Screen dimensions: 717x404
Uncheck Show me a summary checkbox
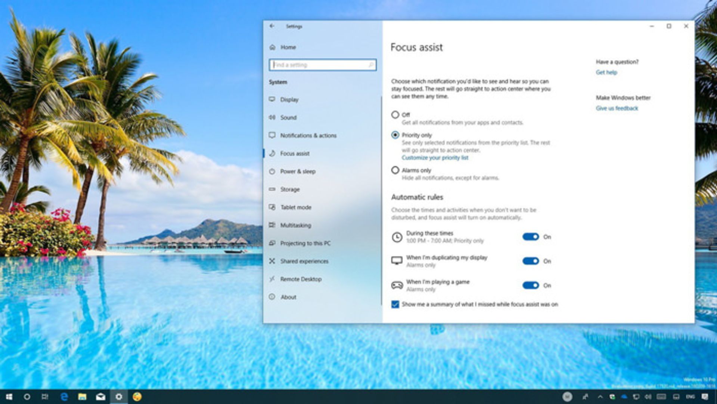coord(395,304)
